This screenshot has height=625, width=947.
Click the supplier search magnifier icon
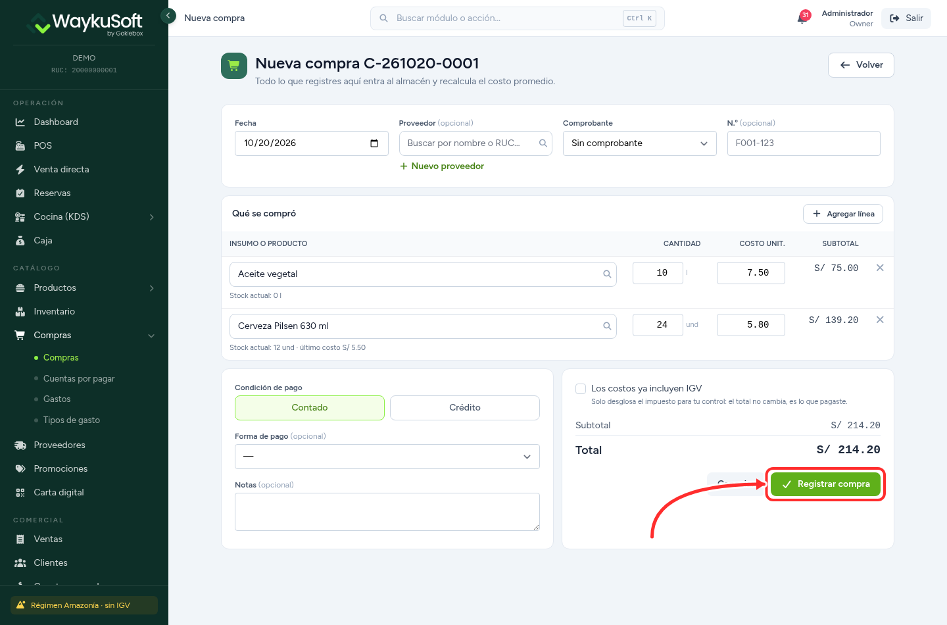pos(543,143)
